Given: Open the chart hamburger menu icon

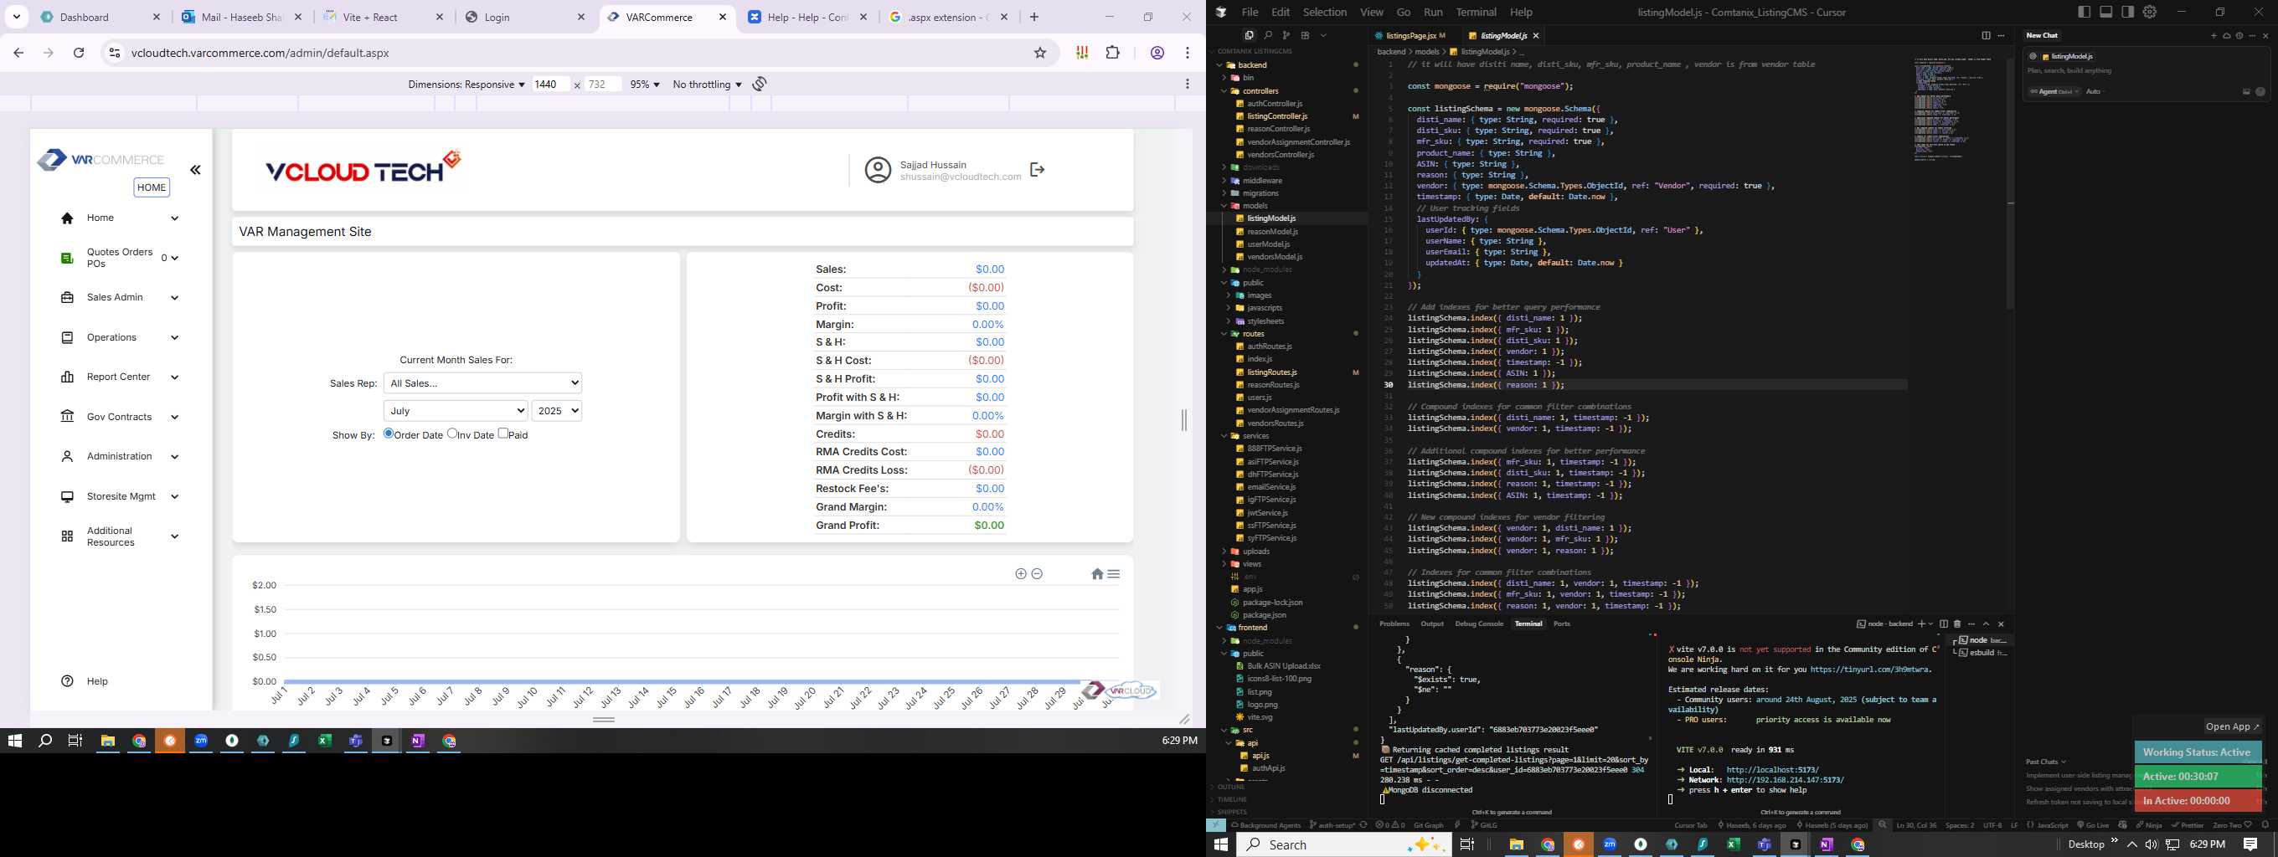Looking at the screenshot, I should click(x=1113, y=573).
